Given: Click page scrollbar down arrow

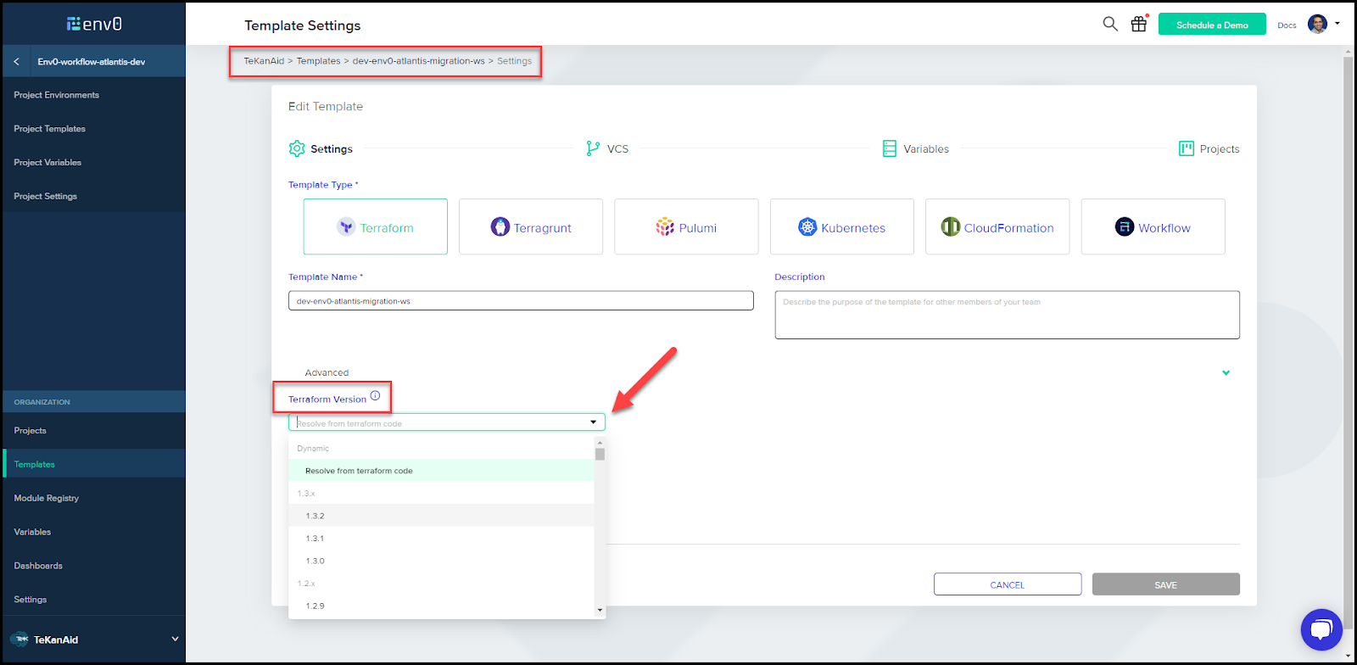Looking at the screenshot, I should click(x=1348, y=655).
